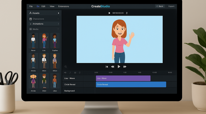Click the fast-forward icon in playback controls
This screenshot has height=114, width=206.
125,67
